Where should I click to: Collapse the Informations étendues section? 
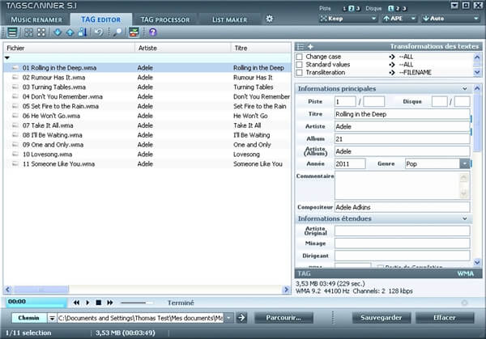pos(465,218)
